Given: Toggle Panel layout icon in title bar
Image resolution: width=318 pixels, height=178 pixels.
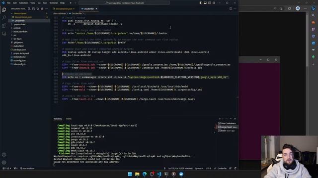Looking at the screenshot, I should [205, 3].
